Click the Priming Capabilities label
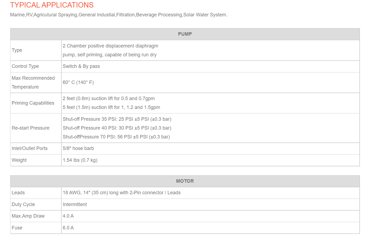This screenshot has width=372, height=242. (x=33, y=103)
